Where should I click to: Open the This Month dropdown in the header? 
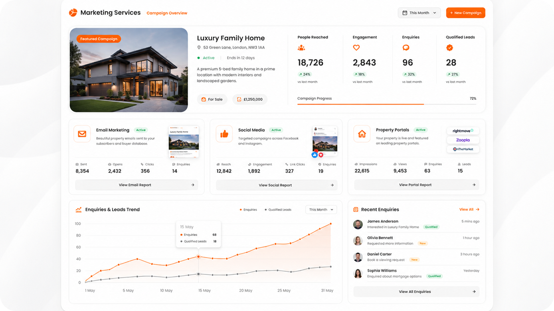[419, 13]
